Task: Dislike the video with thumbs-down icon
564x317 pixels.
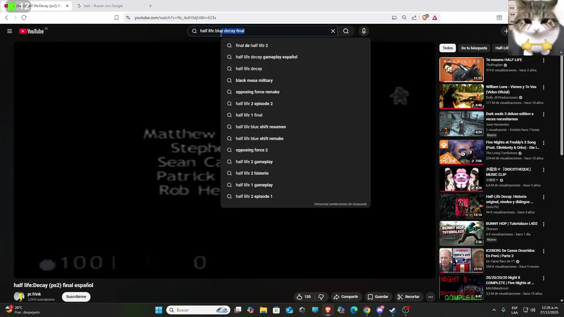Action: pyautogui.click(x=321, y=297)
